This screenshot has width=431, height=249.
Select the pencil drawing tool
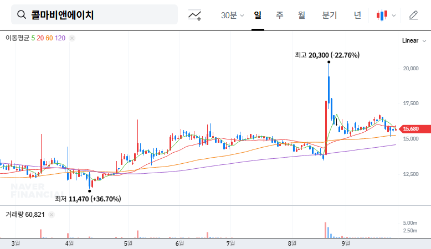point(413,15)
